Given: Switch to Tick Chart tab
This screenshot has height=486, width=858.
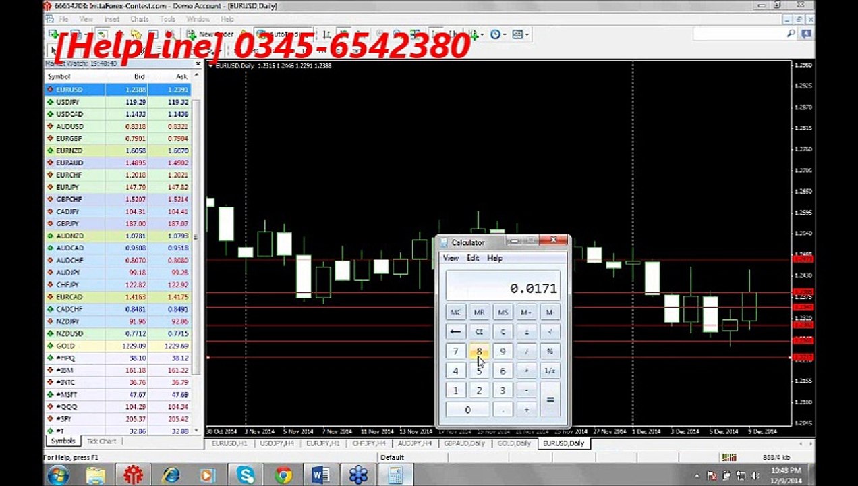Looking at the screenshot, I should (x=101, y=441).
